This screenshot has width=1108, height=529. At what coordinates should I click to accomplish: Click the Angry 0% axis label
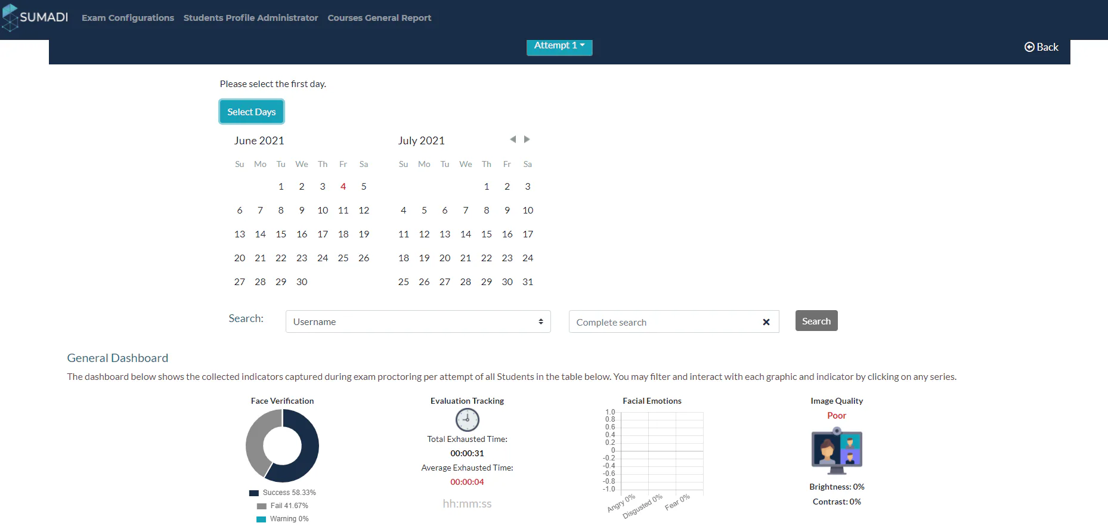pyautogui.click(x=621, y=503)
